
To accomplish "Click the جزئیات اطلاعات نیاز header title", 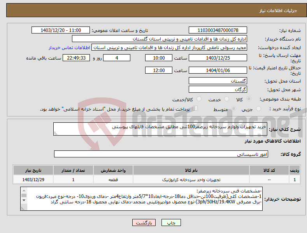I will point(278,11).
